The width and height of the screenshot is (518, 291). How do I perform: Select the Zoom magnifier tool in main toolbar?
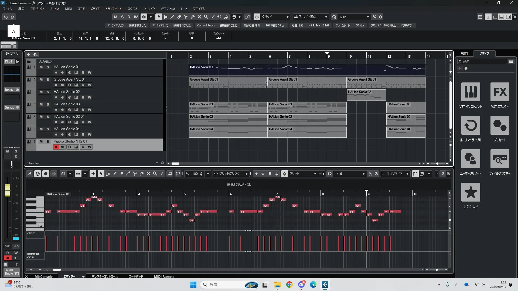tap(206, 17)
